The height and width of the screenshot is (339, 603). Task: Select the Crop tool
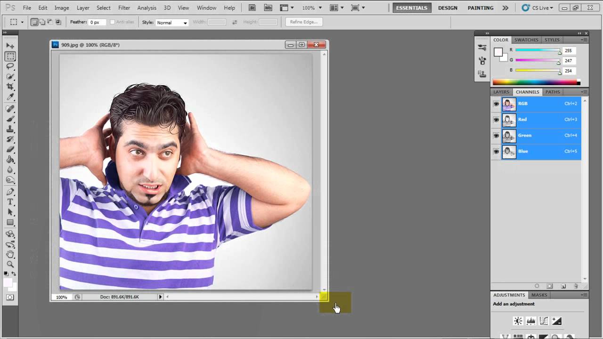coord(10,87)
